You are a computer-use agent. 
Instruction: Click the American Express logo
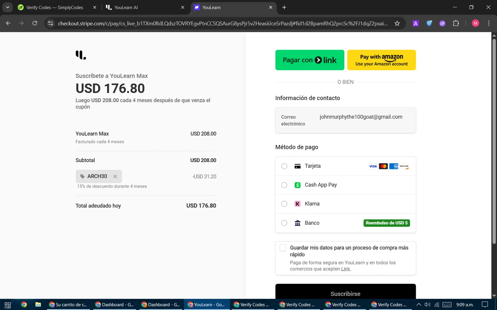pyautogui.click(x=394, y=166)
